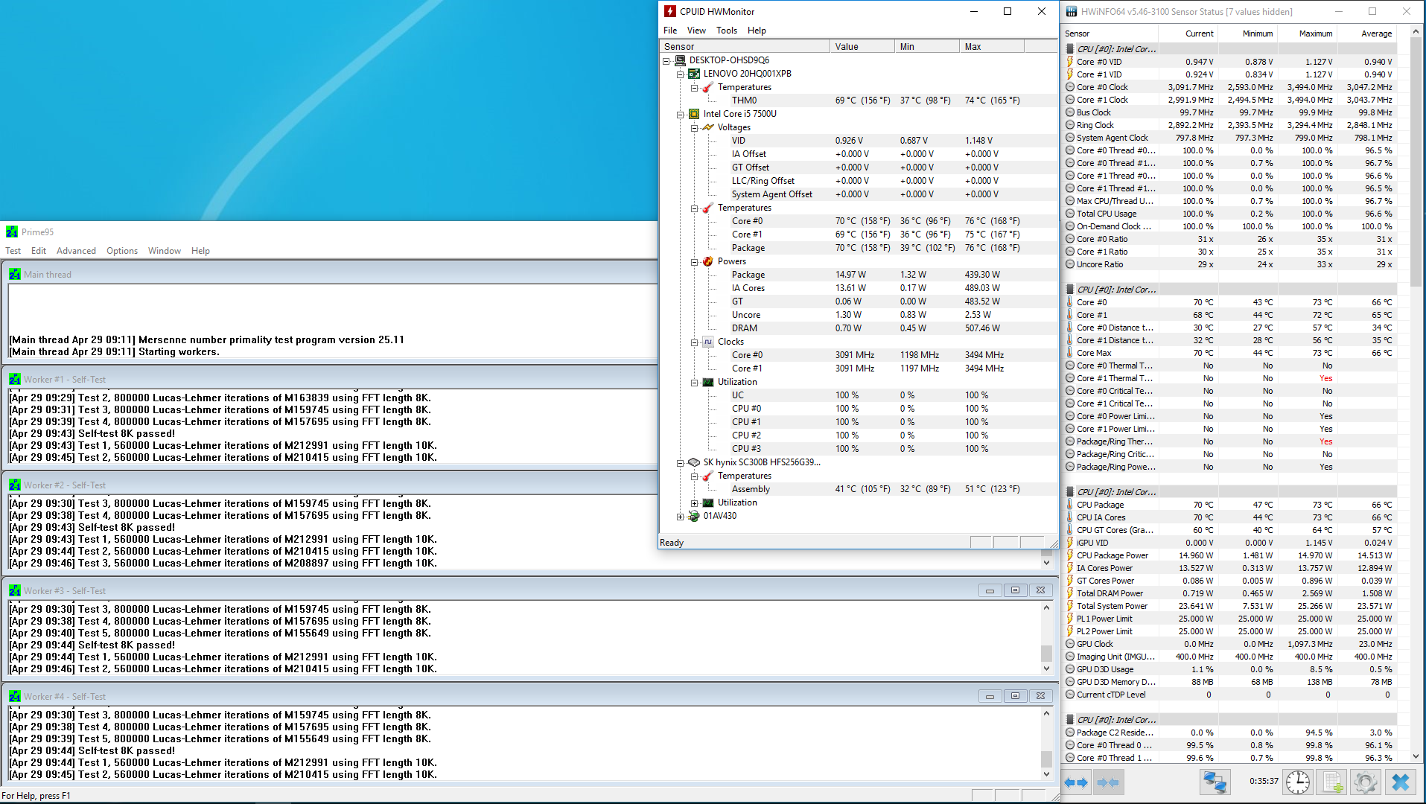The height and width of the screenshot is (804, 1426).
Task: Click the Worker #2 Self-Test window icon
Action: coord(15,485)
